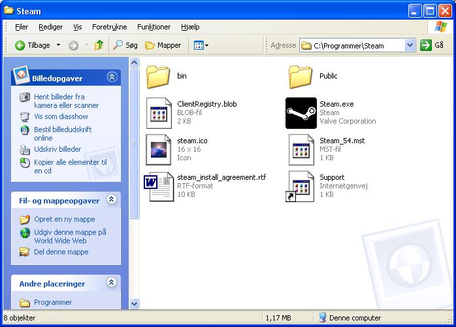The height and width of the screenshot is (327, 456).
Task: Select the Steam_54.mst file icon
Action: pos(301,150)
